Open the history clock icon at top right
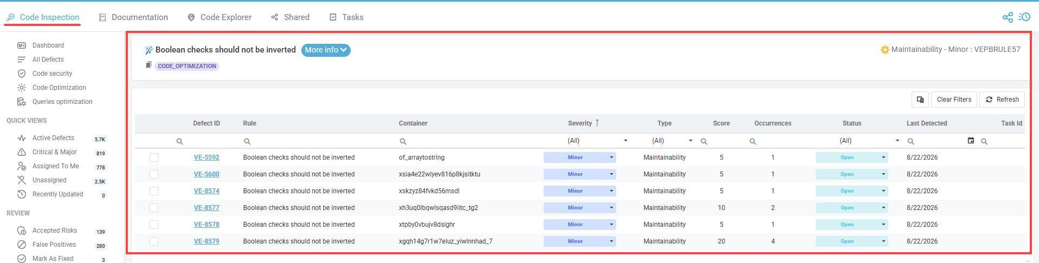This screenshot has height=263, width=1039. pos(1024,17)
